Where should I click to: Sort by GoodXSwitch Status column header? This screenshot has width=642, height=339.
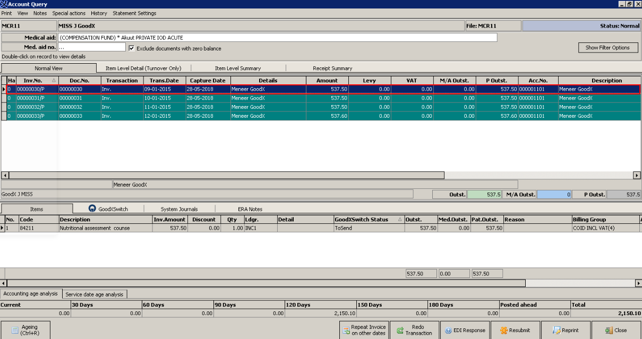[x=362, y=220]
